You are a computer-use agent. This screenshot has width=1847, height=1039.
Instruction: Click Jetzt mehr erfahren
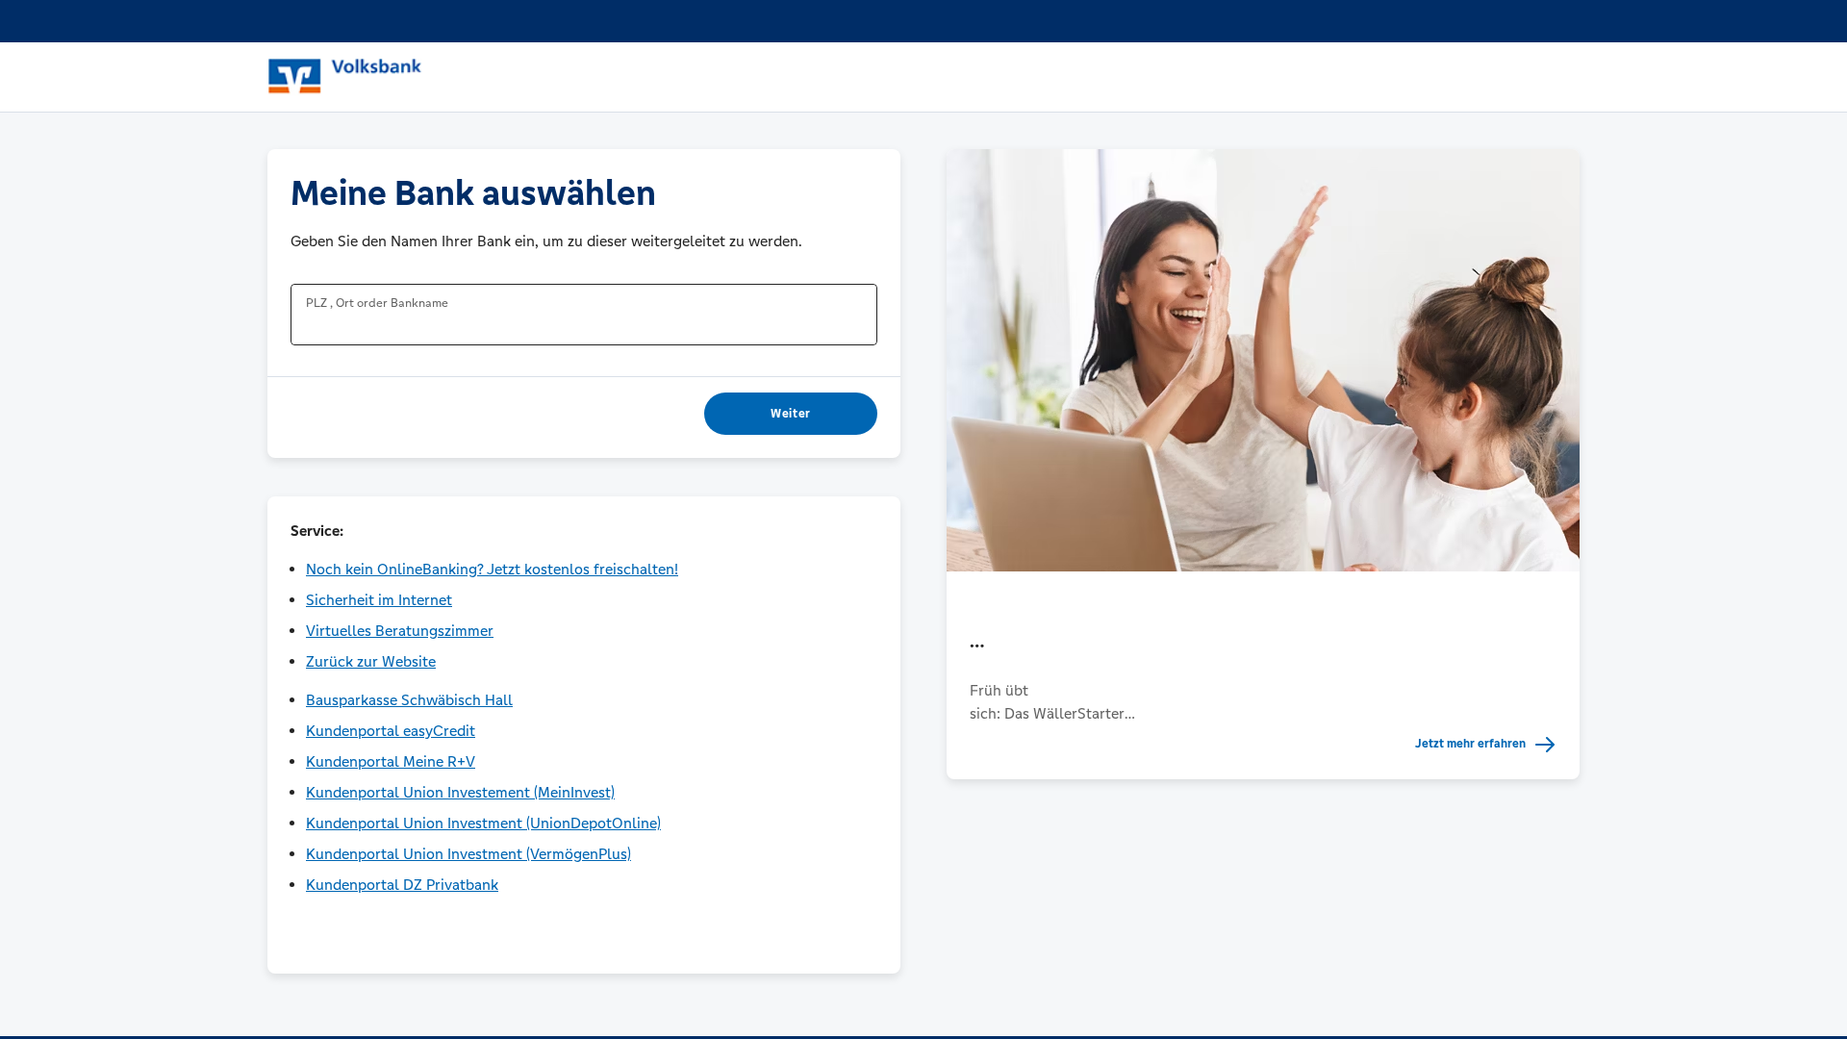(1469, 744)
